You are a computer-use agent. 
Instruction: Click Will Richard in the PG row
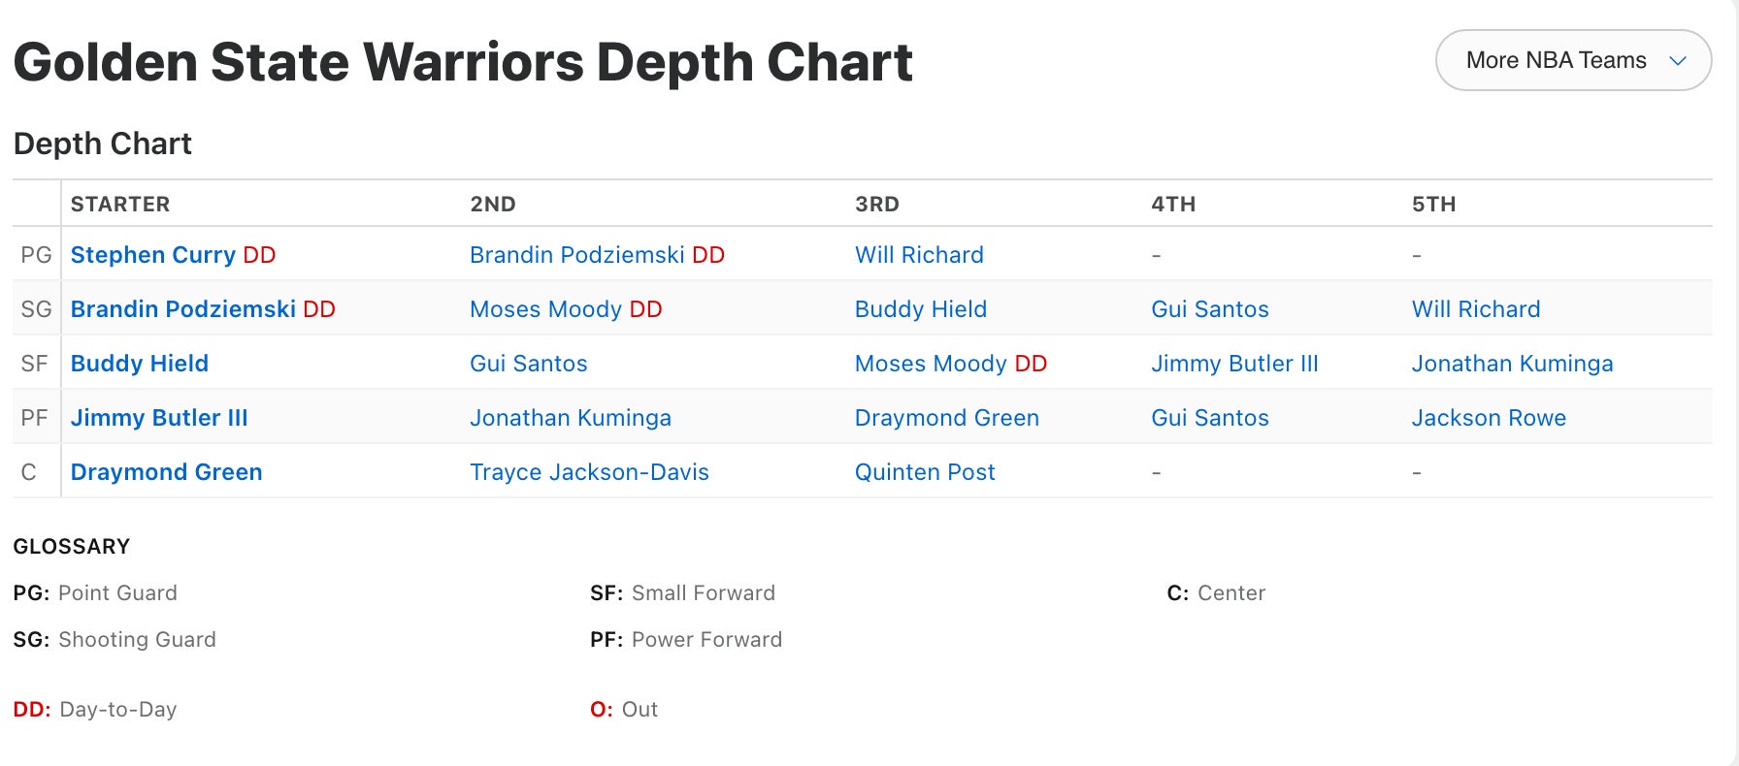[918, 255]
